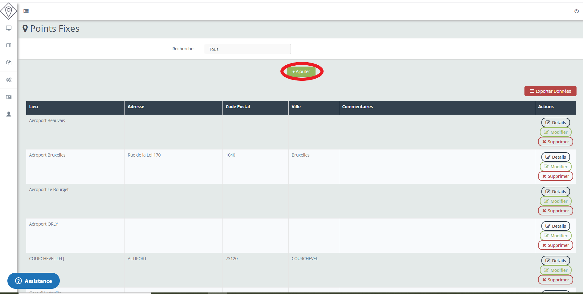583x294 pixels.
Task: Open the table grid sidebar icon
Action: coord(9,45)
